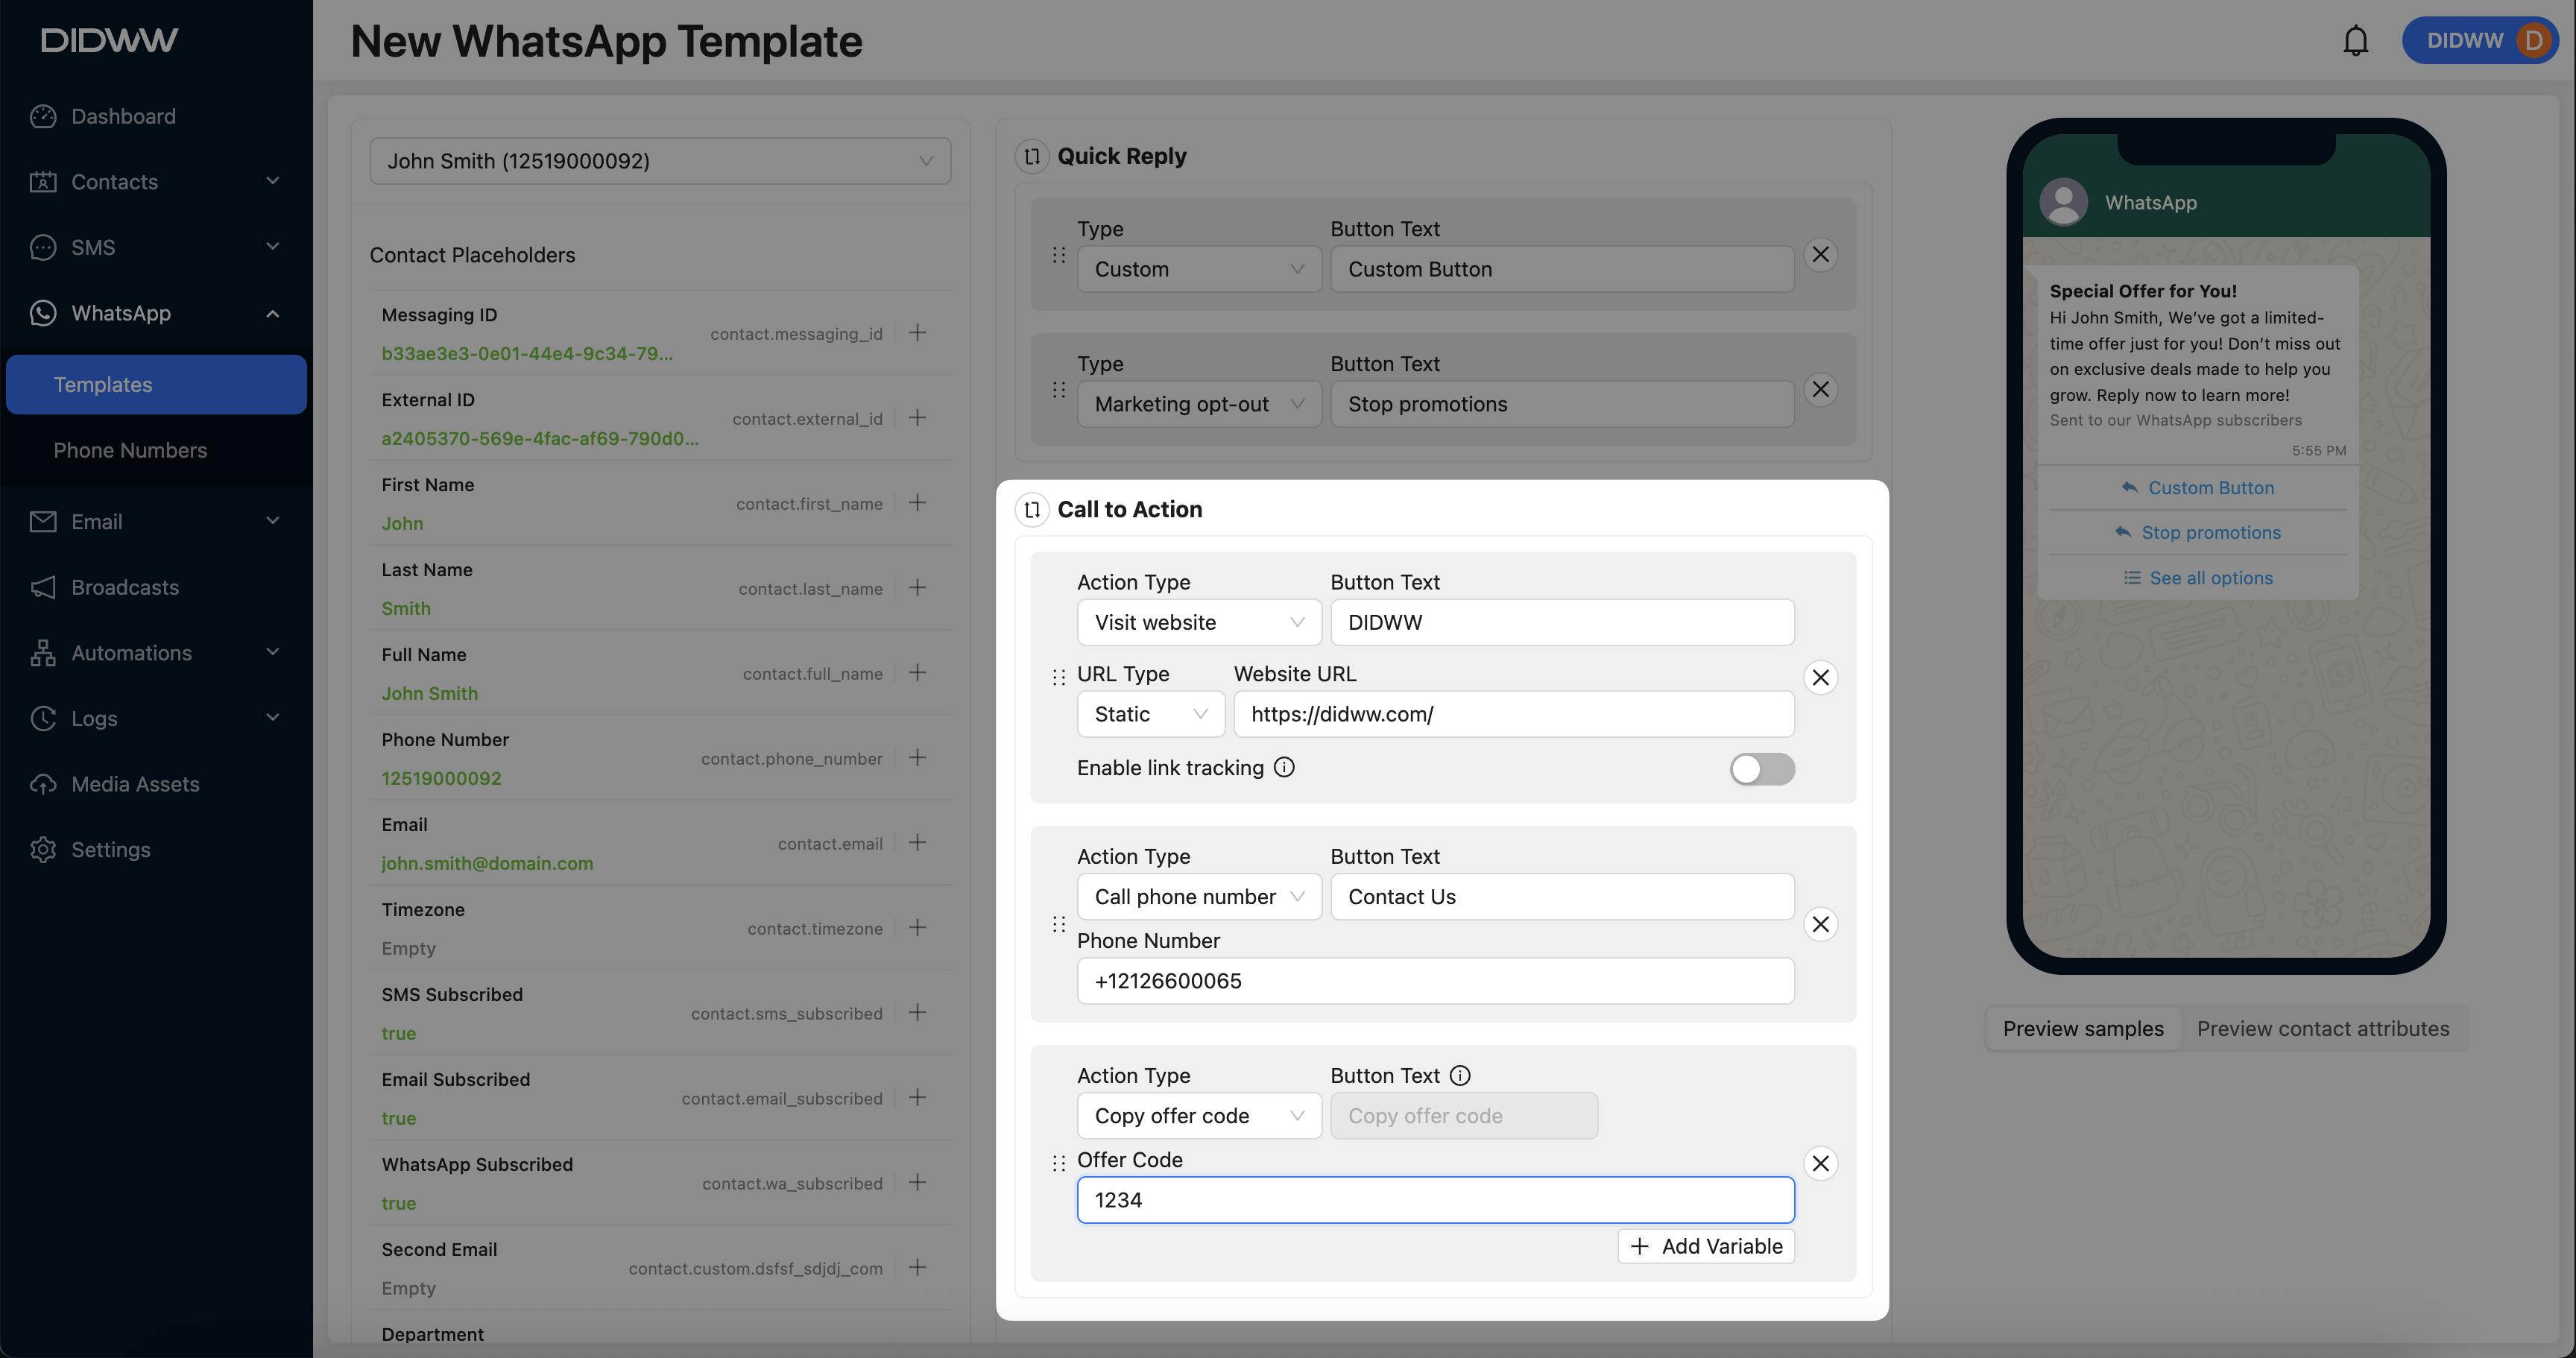This screenshot has height=1358, width=2576.
Task: Click link tracking info icon
Action: [1284, 768]
